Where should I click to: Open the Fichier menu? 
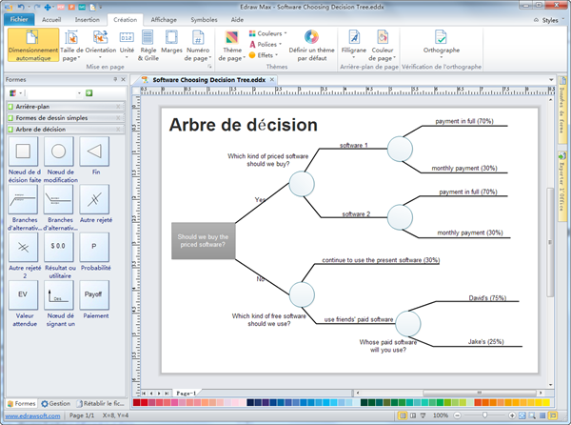pos(19,18)
